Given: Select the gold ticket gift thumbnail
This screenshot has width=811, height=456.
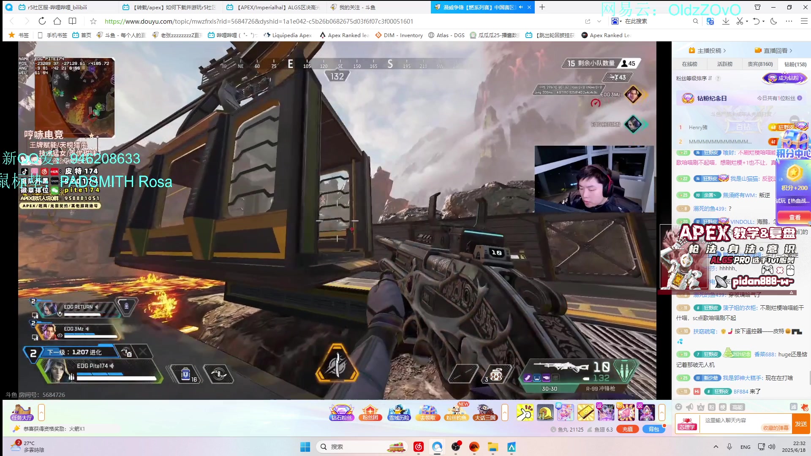Looking at the screenshot, I should (x=586, y=413).
